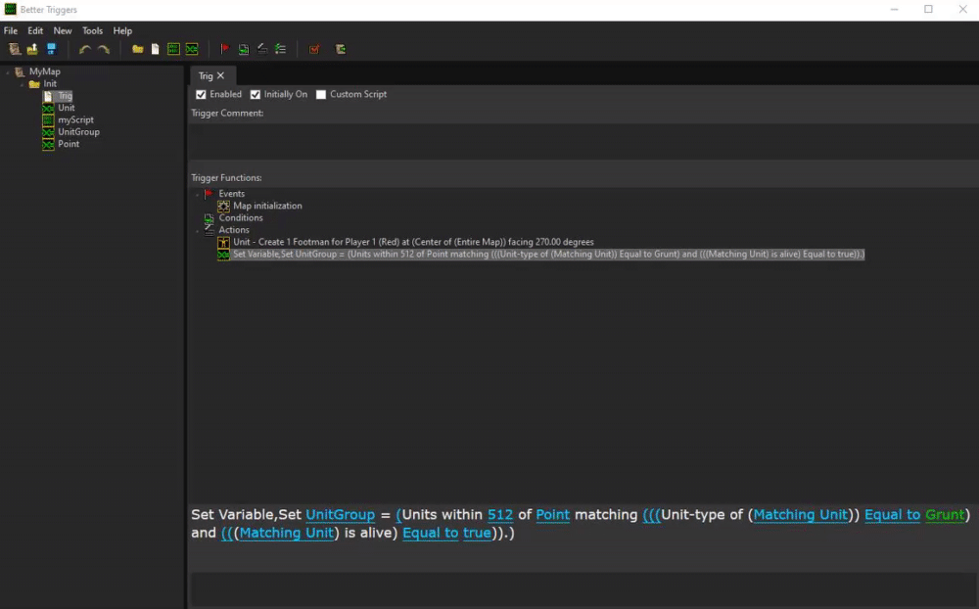This screenshot has height=609, width=979.
Task: Collapse the MyMap root tree node
Action: tap(8, 72)
